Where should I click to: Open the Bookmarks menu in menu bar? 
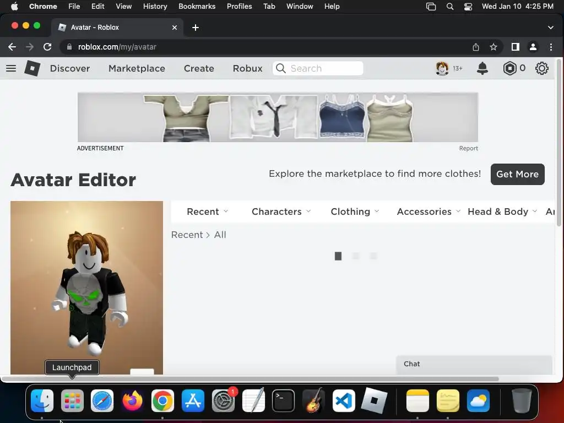[197, 7]
